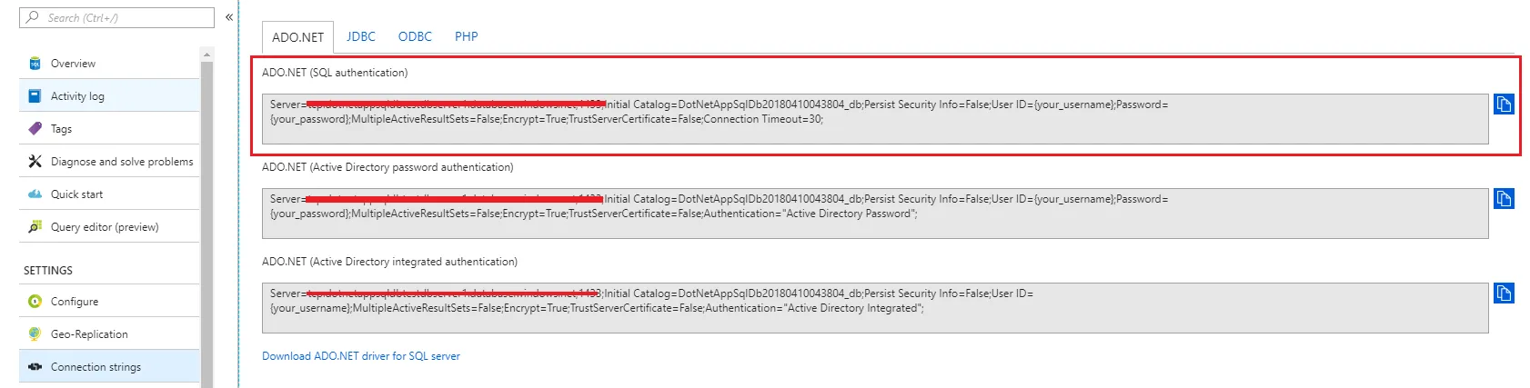The width and height of the screenshot is (1530, 388).
Task: Copy the Active Directory password connection string
Action: (1504, 199)
